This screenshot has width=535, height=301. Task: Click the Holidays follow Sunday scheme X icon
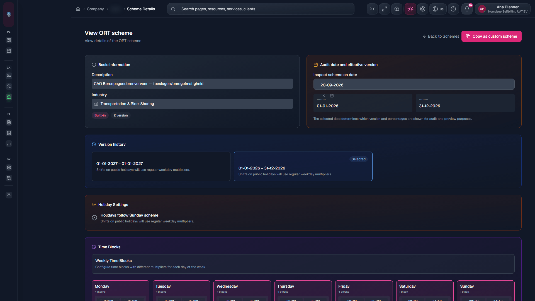(94, 218)
